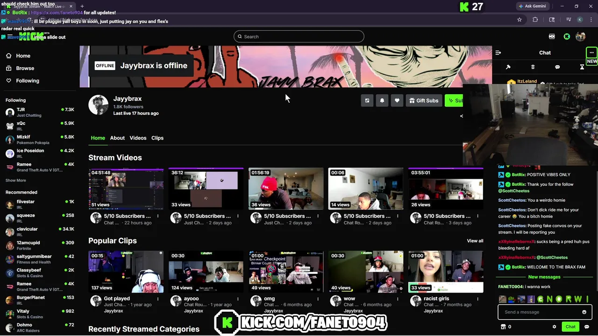This screenshot has height=336, width=598.
Task: Switch to the Clips tab
Action: tap(157, 138)
